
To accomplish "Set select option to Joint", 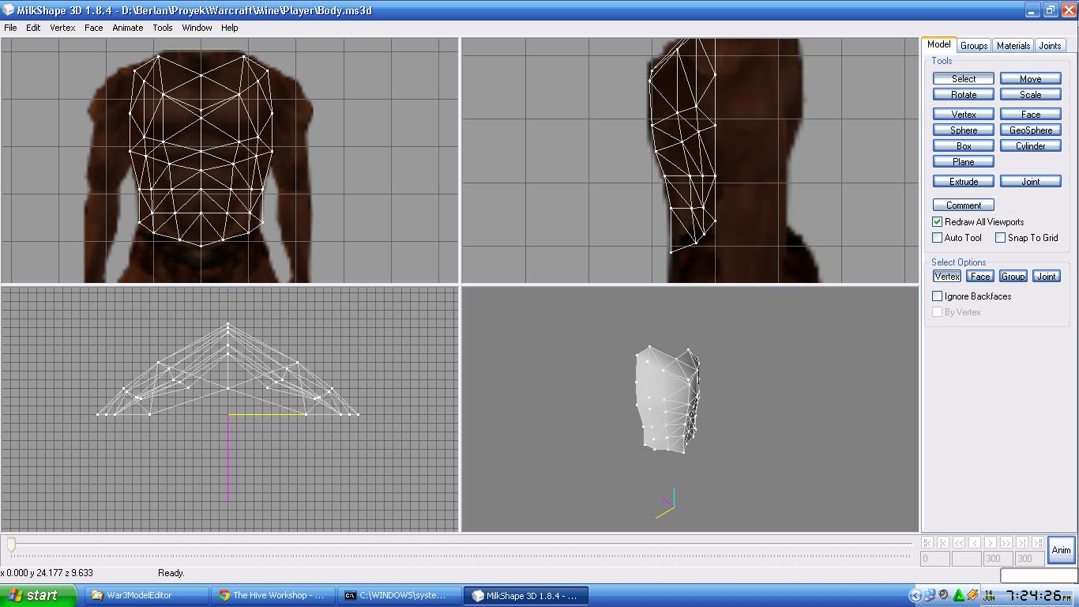I will pyautogui.click(x=1046, y=277).
